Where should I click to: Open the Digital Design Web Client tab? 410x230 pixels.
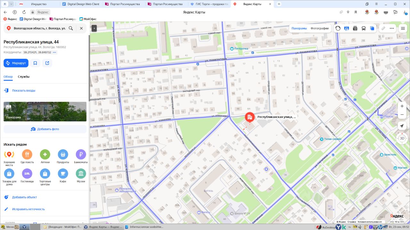click(81, 4)
